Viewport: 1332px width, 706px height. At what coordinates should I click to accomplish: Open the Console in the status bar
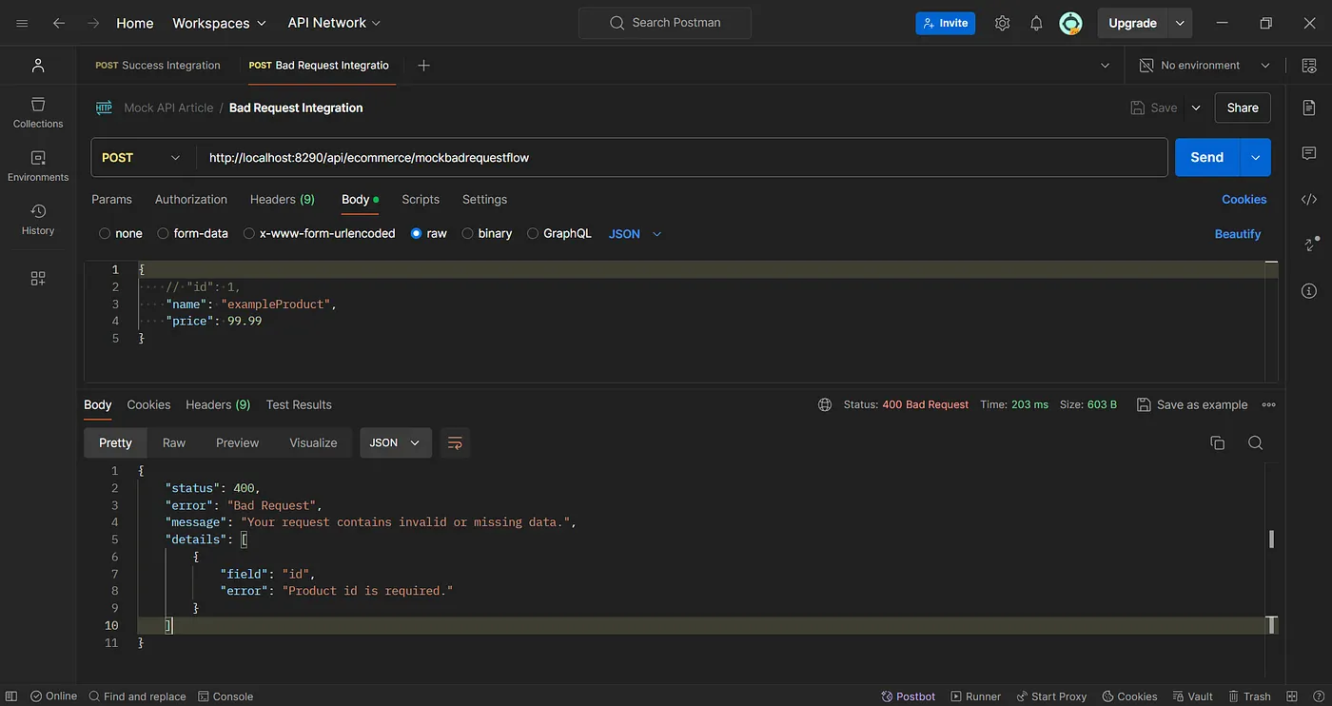(225, 696)
